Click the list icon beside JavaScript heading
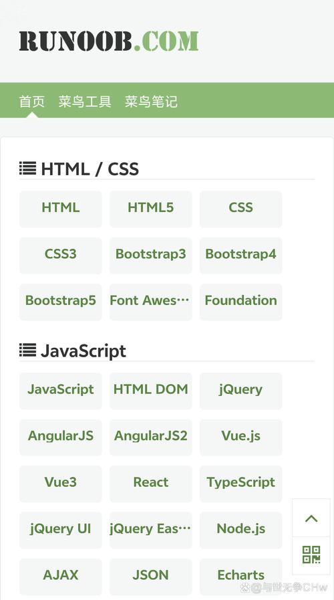This screenshot has height=600, width=334. (x=27, y=350)
